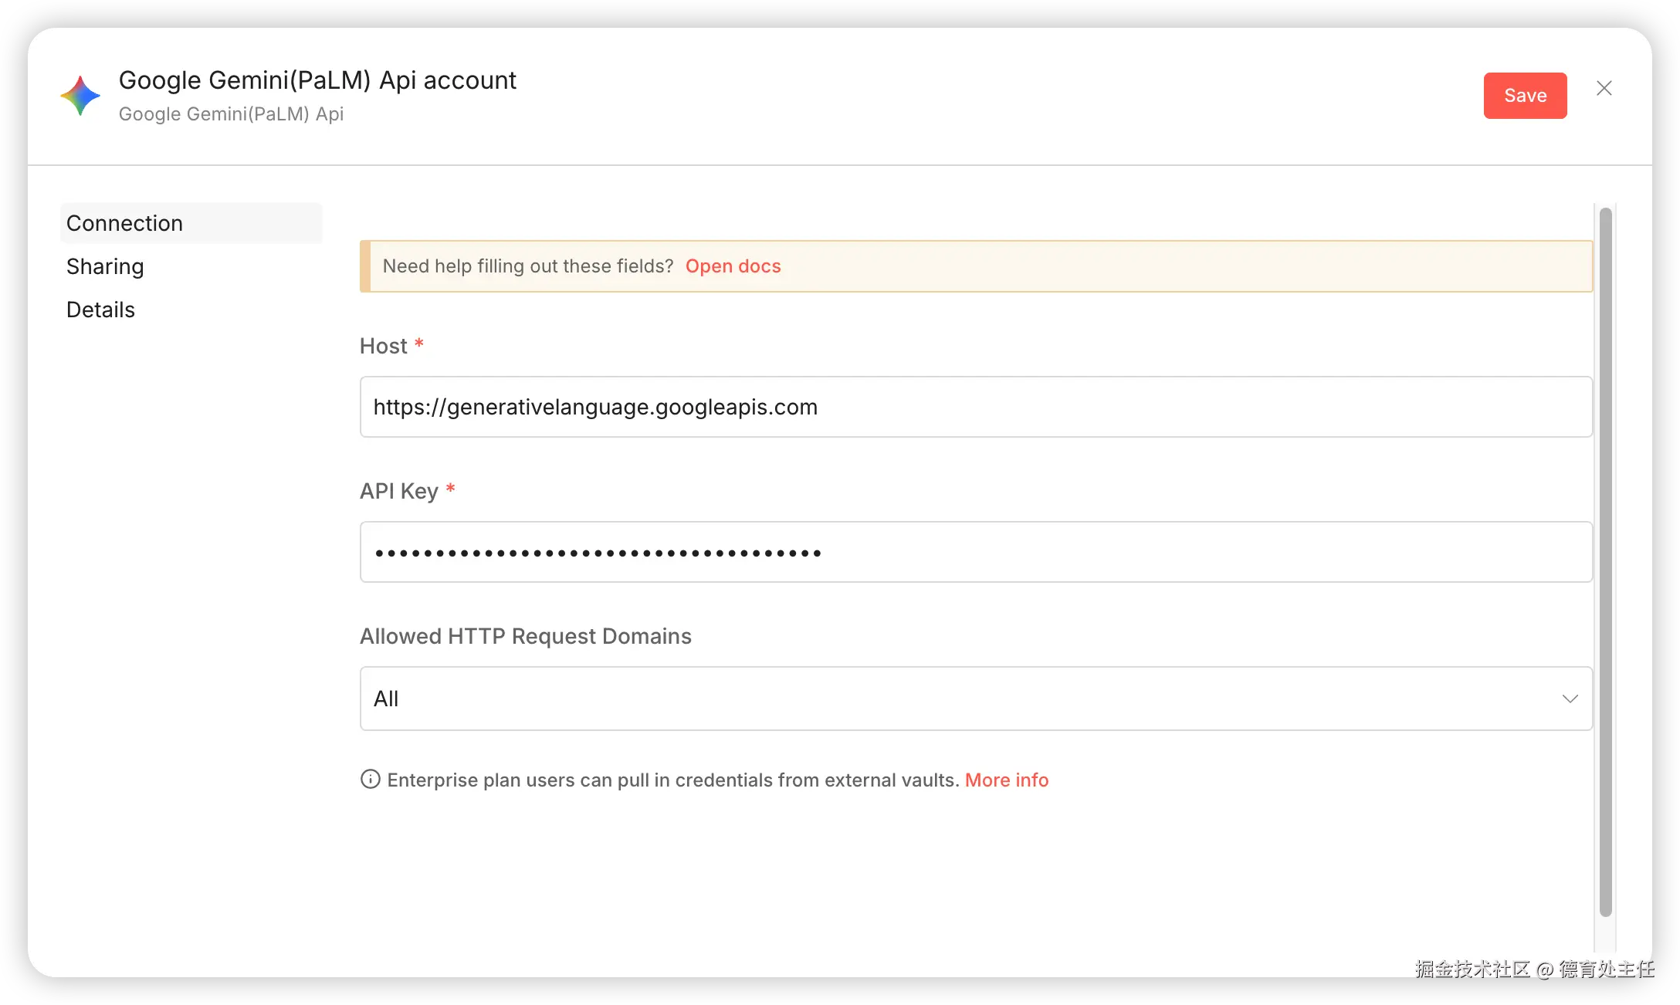Click the Google Gemini star logo
1680x1005 pixels.
pos(80,96)
